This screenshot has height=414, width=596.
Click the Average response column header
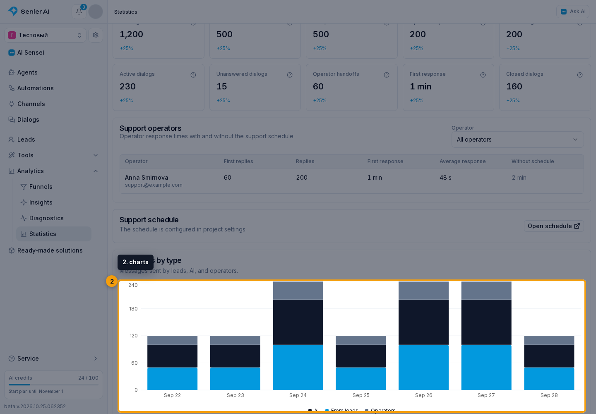[463, 161]
